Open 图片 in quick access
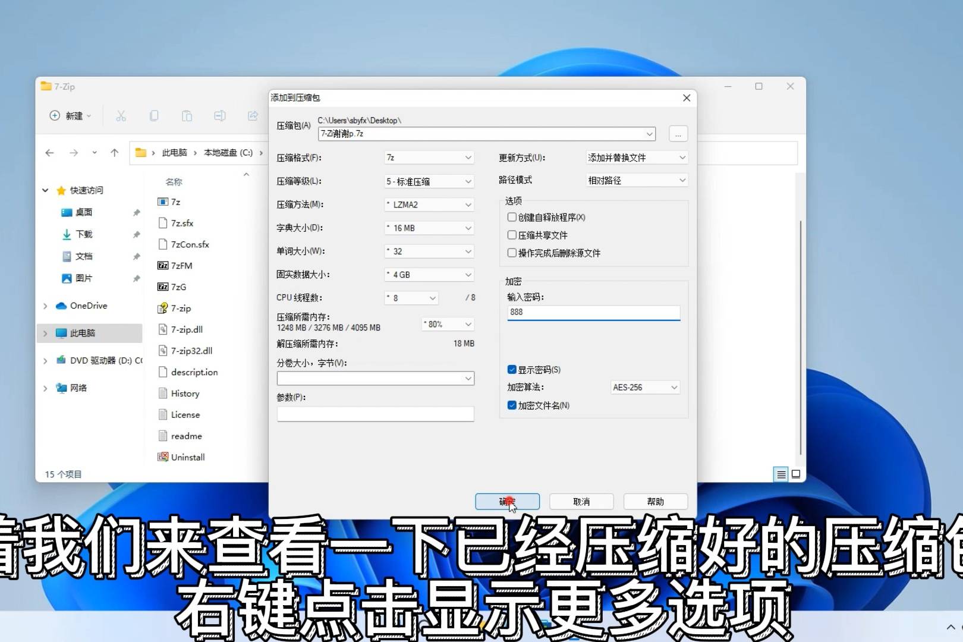 [77, 278]
